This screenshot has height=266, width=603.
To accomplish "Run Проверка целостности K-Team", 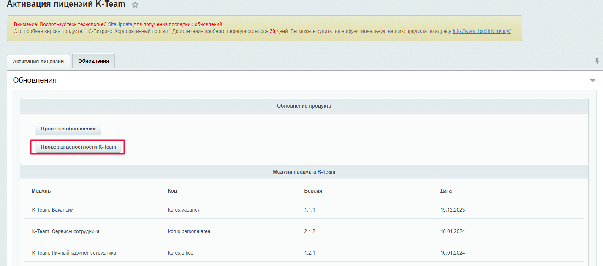I will (79, 147).
